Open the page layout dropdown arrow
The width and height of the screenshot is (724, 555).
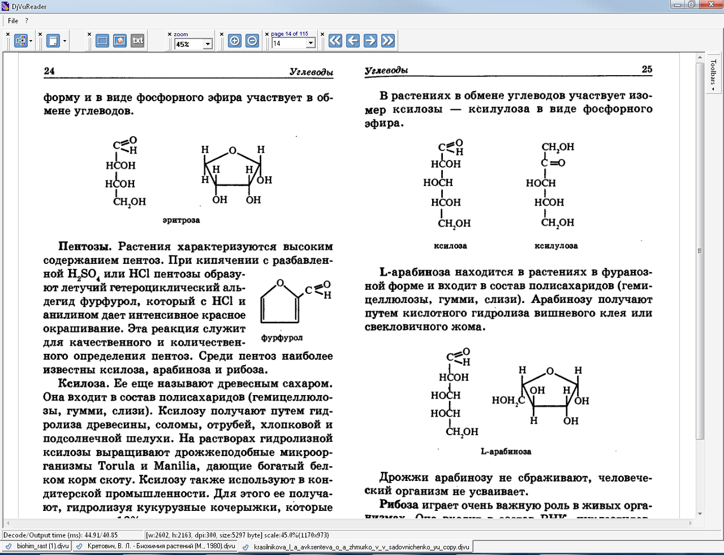(x=64, y=41)
